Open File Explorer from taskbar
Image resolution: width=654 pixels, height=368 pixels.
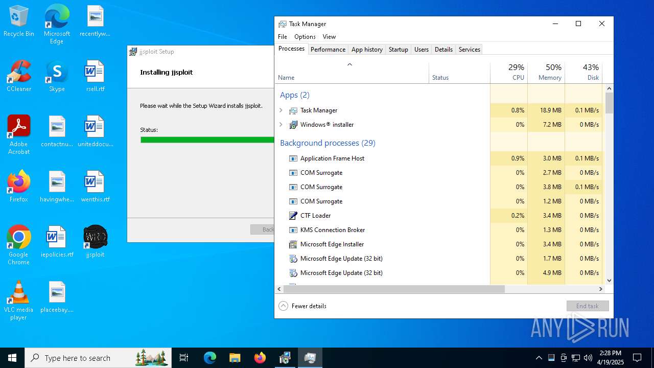[x=235, y=358]
